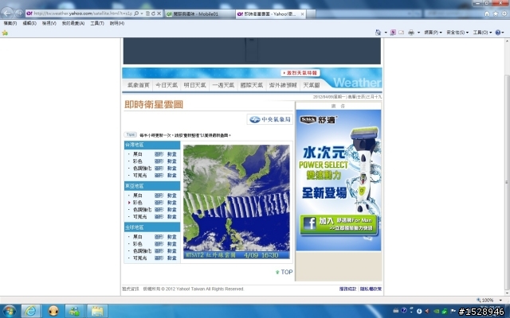Open the 隱私權政策 footer link
510x318 pixels.
pyautogui.click(x=371, y=289)
